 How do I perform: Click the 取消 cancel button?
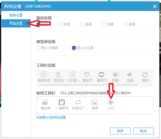tap(143, 131)
